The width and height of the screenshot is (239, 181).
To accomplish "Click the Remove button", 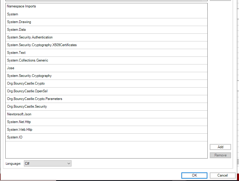I will (220, 155).
